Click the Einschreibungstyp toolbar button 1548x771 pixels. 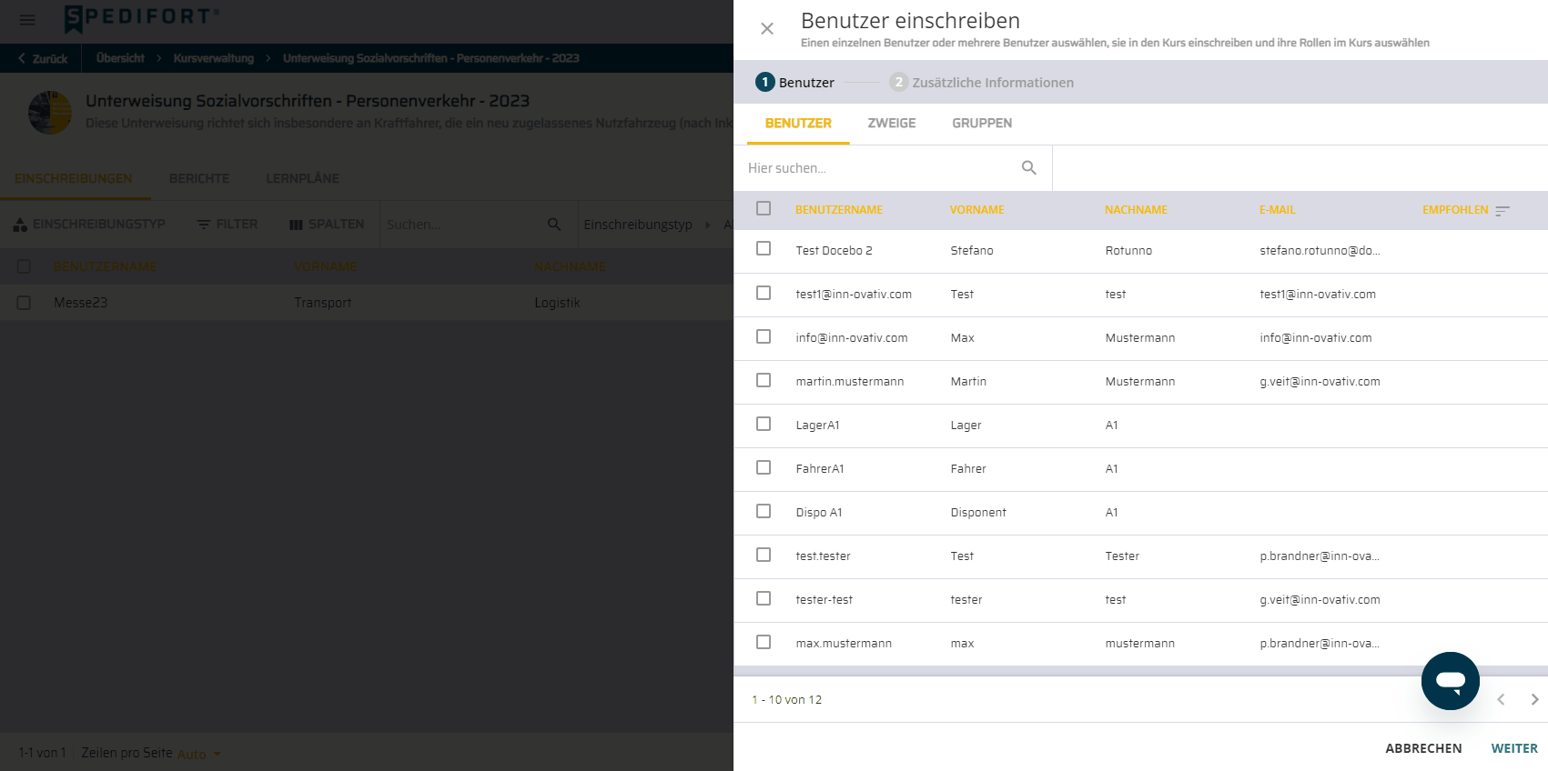coord(89,224)
